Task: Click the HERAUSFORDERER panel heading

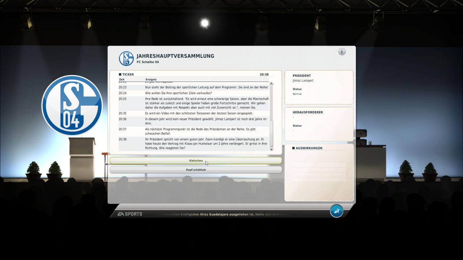Action: coord(308,112)
